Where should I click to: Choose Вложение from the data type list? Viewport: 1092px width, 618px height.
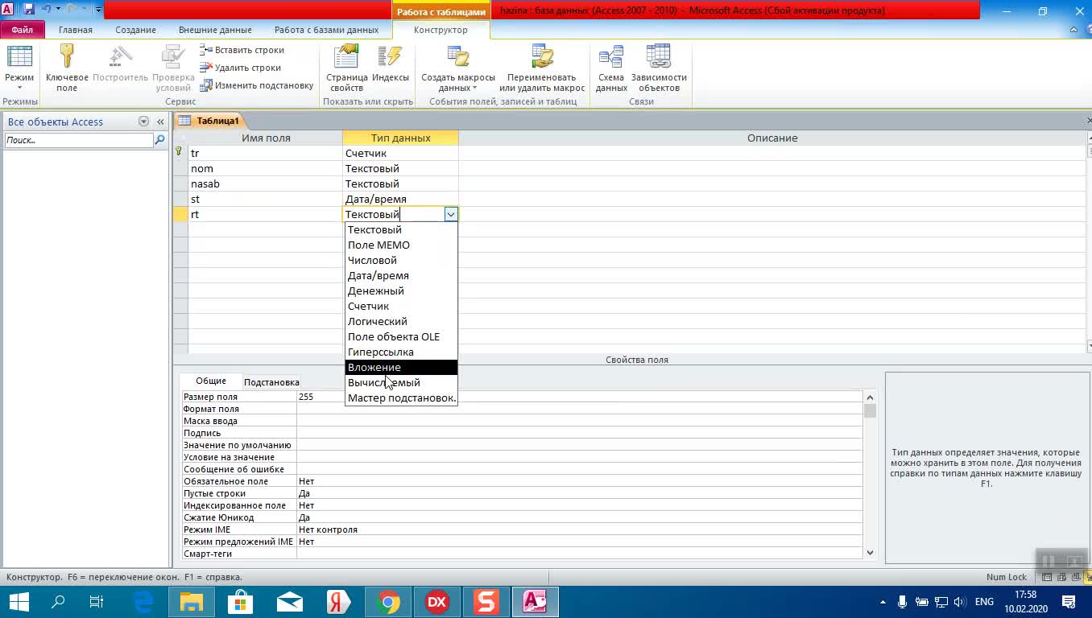[x=401, y=367]
